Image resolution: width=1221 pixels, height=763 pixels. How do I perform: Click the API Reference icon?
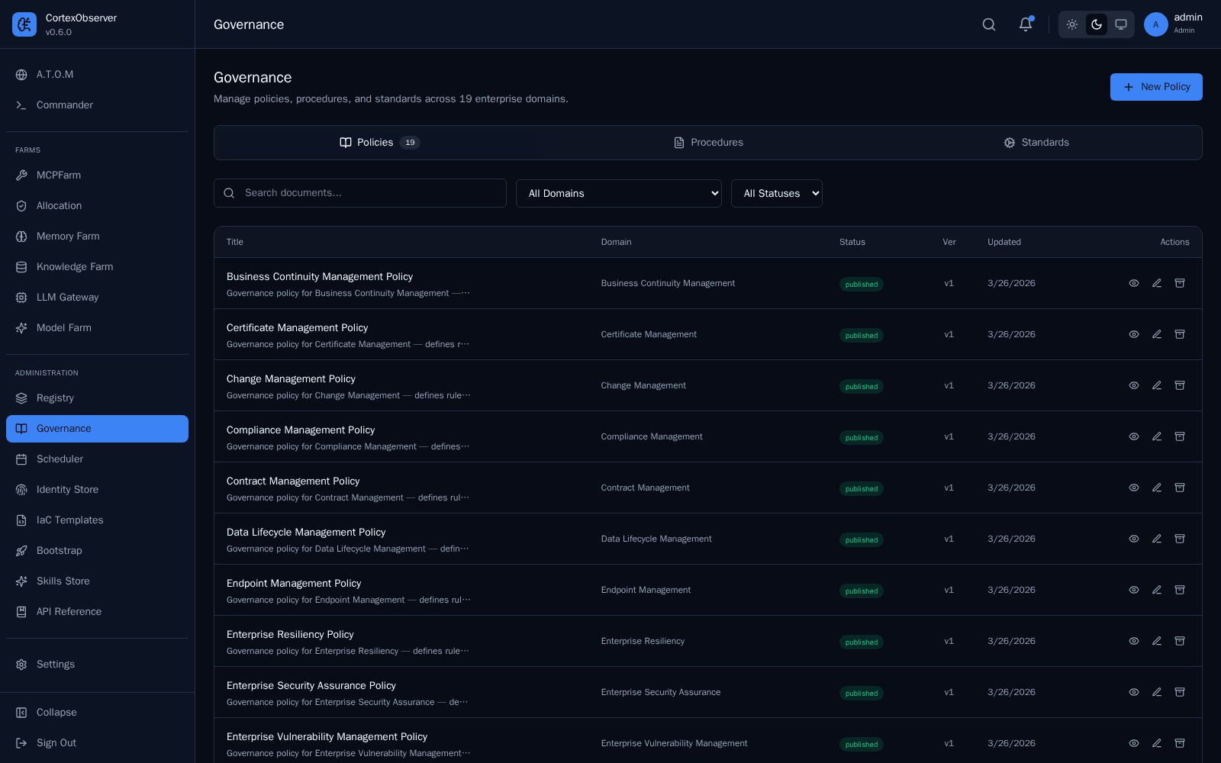click(x=21, y=612)
